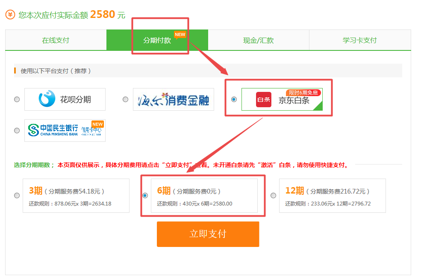Click the NEW badge on Minsheng Bank card
This screenshot has height=279, width=421.
click(x=97, y=124)
